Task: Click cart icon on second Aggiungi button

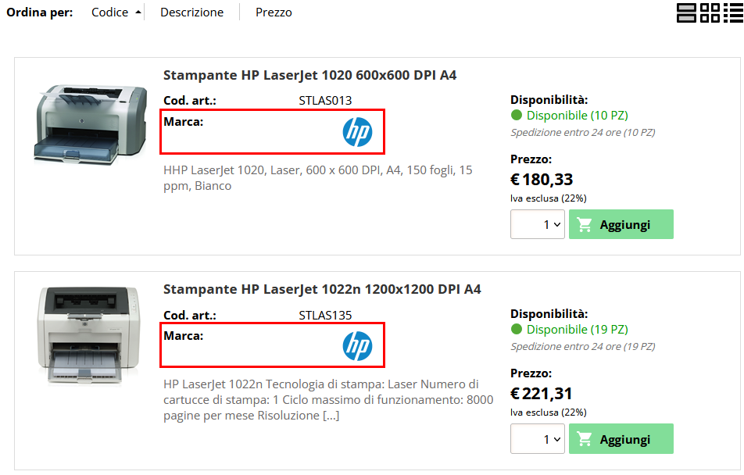Action: pyautogui.click(x=584, y=439)
